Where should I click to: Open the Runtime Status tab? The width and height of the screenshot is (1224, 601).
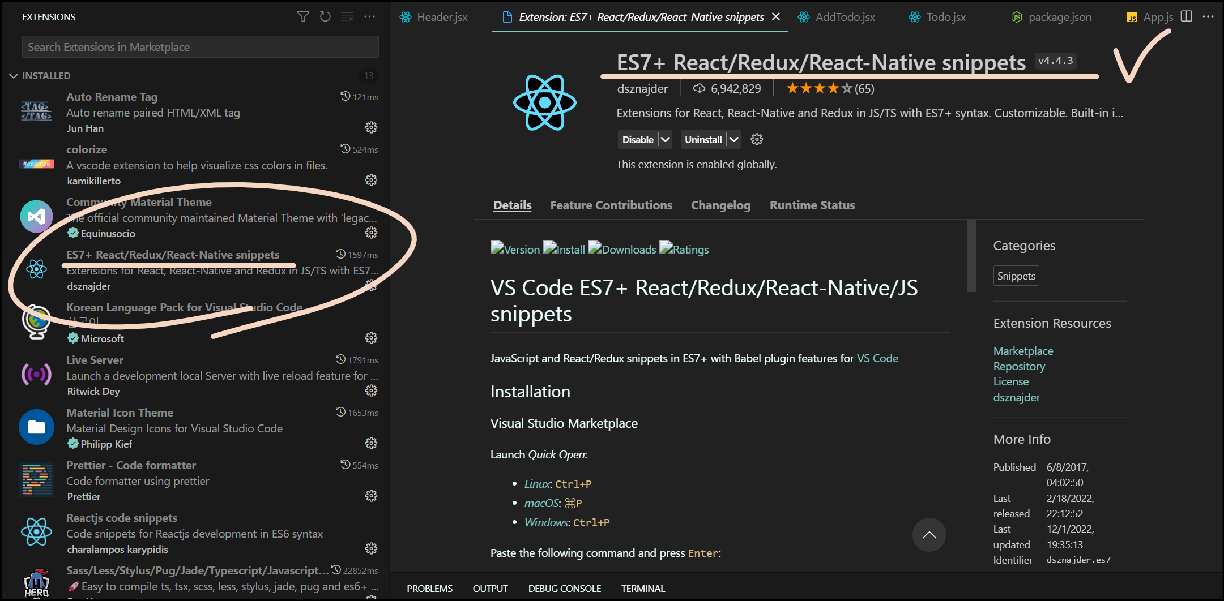pyautogui.click(x=812, y=205)
